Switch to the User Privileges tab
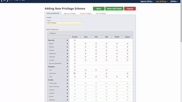 (101, 14)
